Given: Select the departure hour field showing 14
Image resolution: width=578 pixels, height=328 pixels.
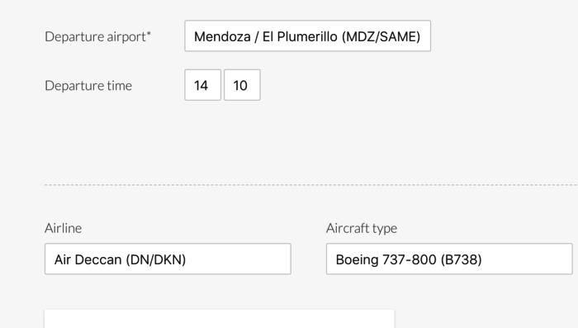Looking at the screenshot, I should (203, 85).
